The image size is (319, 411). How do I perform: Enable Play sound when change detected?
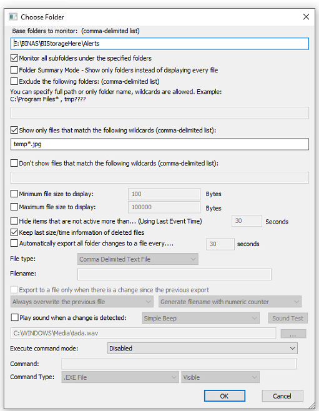14,317
